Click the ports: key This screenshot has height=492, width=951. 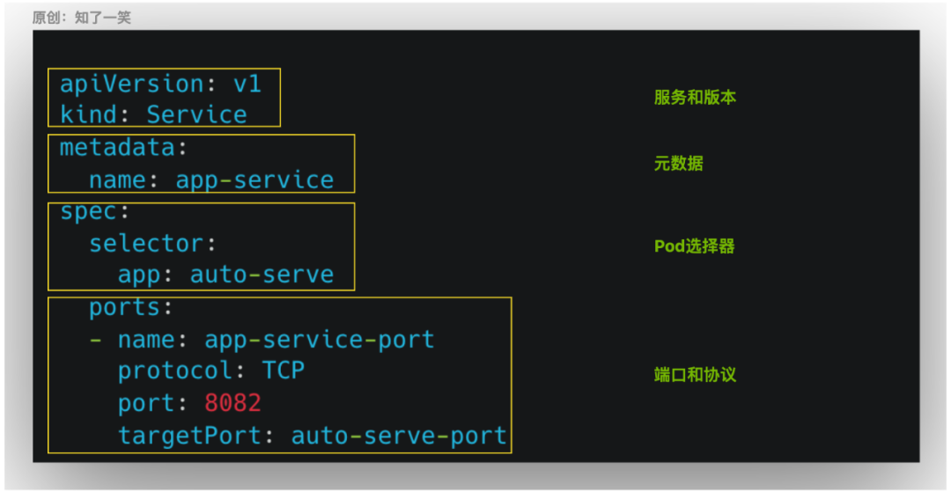point(131,307)
